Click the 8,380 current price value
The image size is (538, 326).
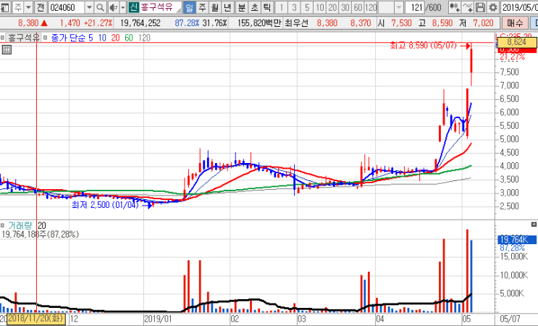pyautogui.click(x=28, y=23)
